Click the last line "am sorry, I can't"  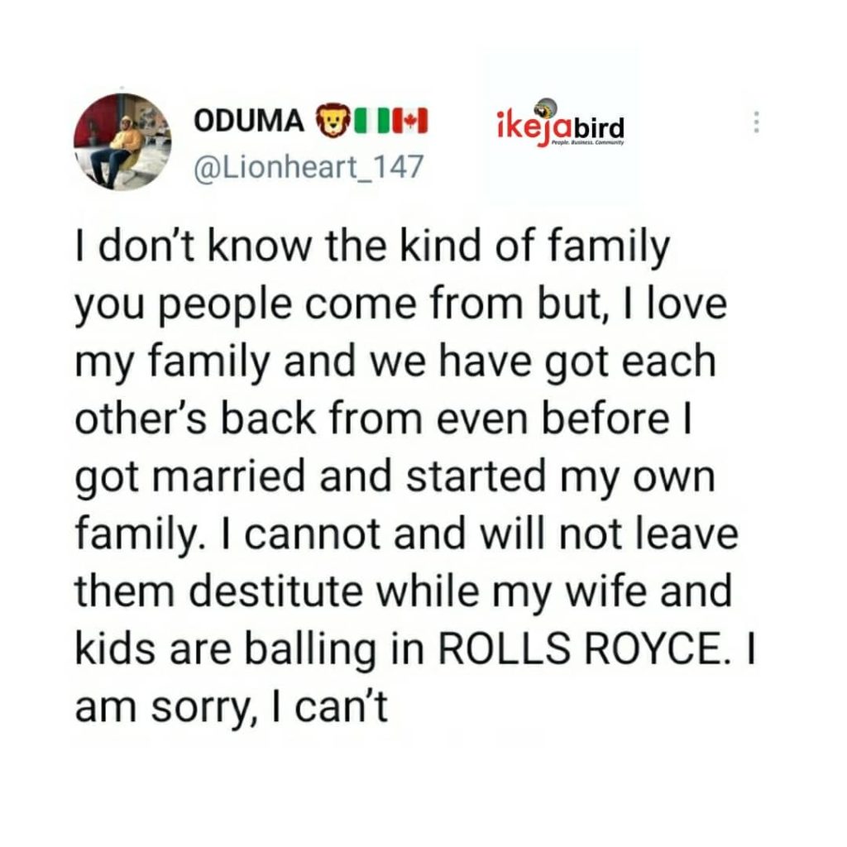[x=231, y=708]
